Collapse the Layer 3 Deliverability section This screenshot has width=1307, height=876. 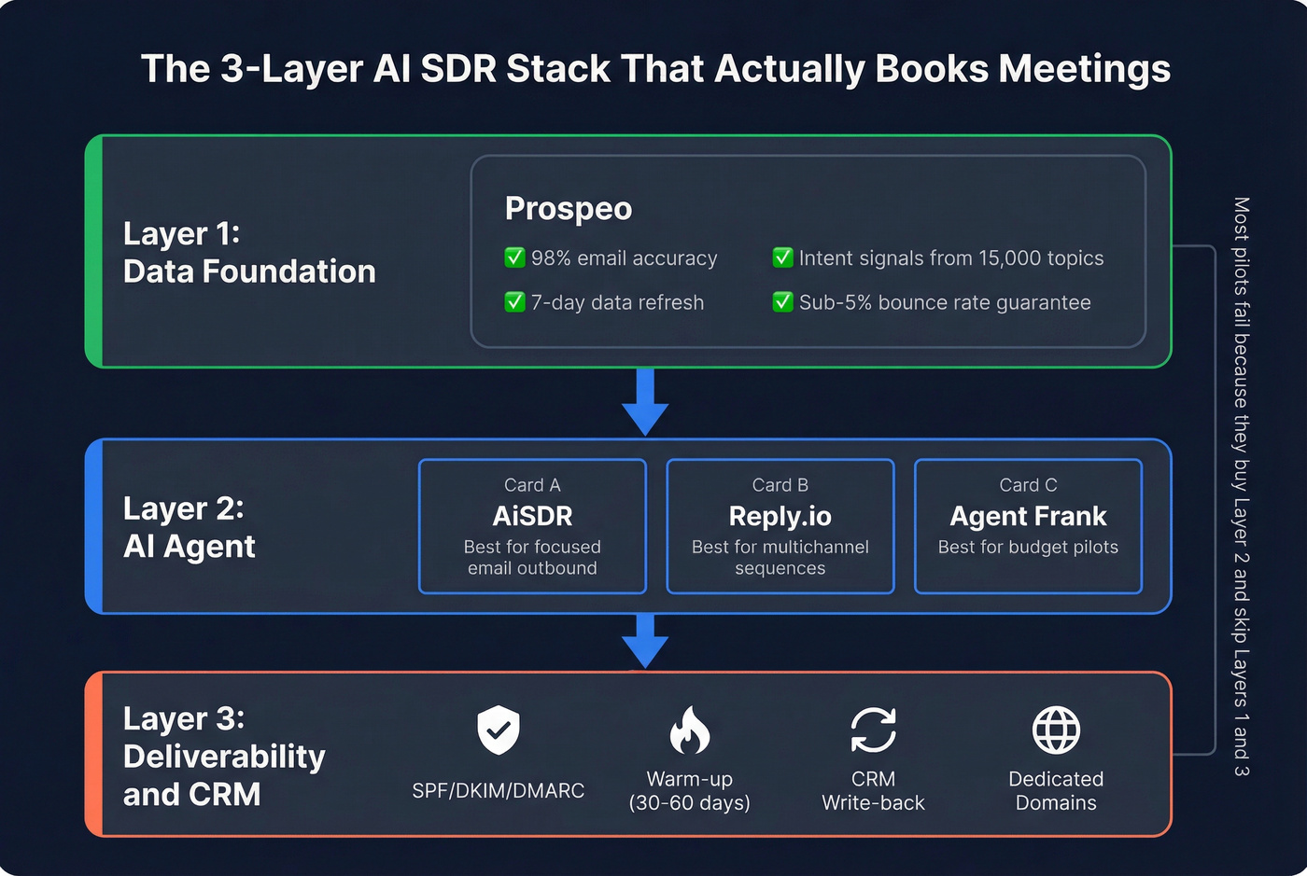click(224, 756)
